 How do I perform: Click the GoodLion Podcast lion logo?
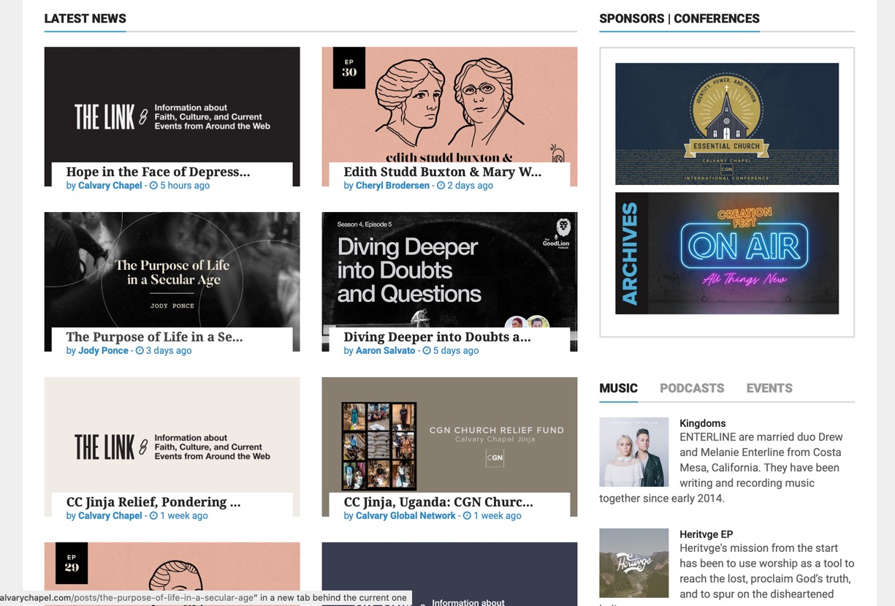563,227
